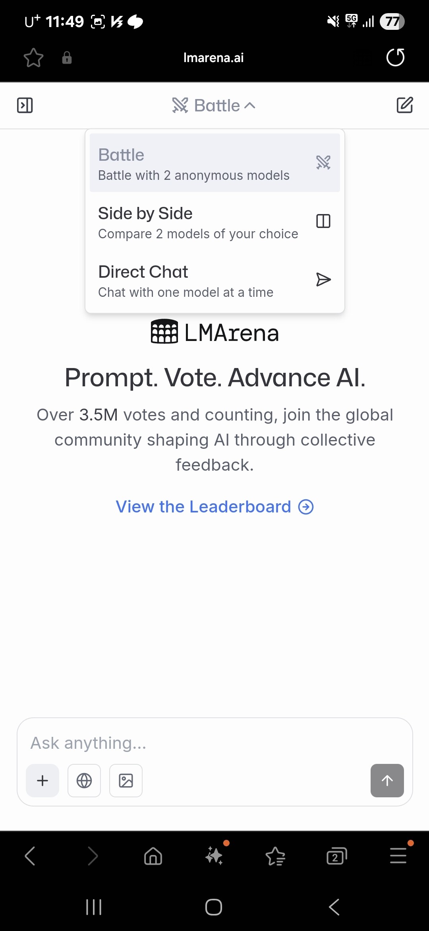
Task: Open the sidebar panel toggle icon
Action: (25, 105)
